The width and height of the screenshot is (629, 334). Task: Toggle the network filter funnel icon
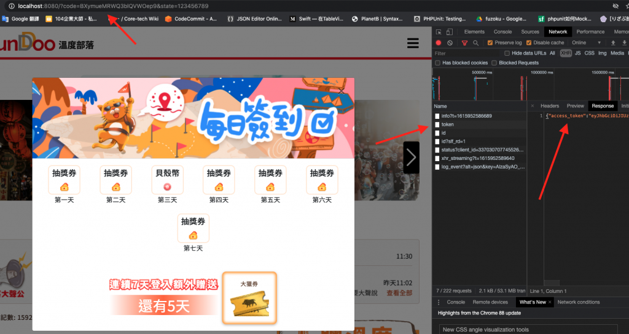click(x=464, y=43)
